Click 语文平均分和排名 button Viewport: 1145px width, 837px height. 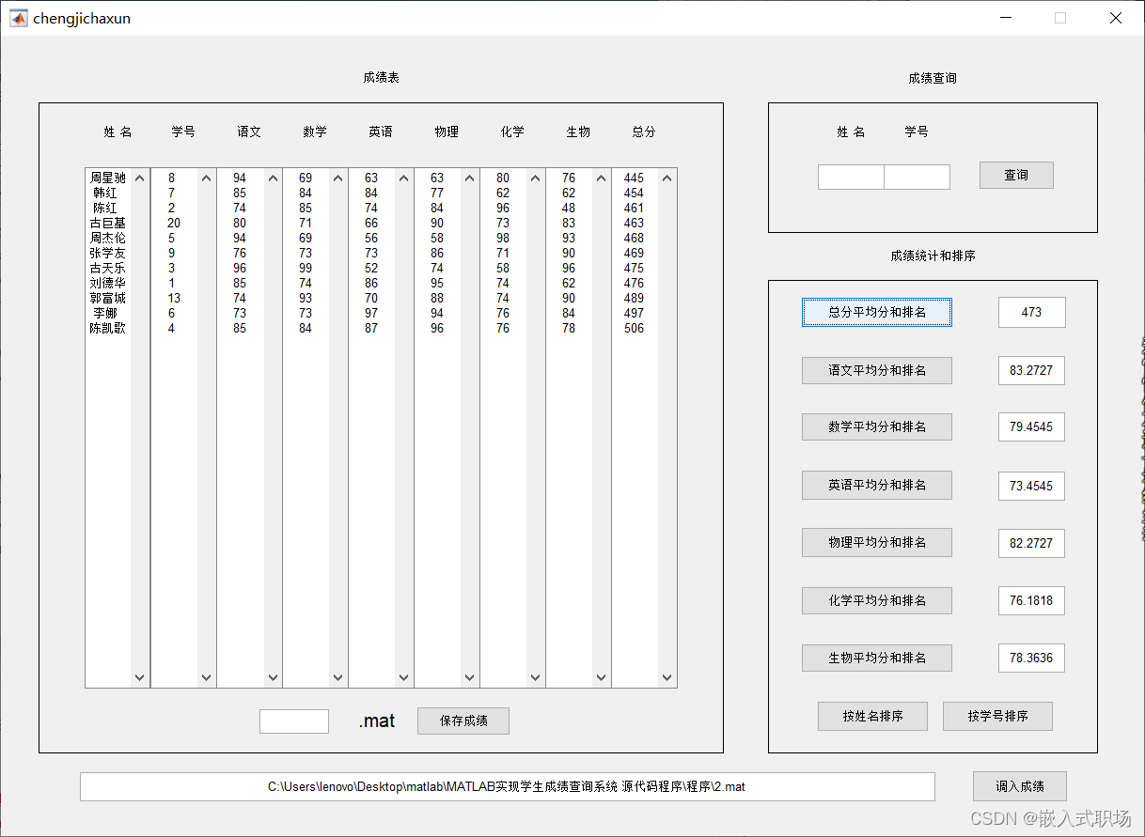coord(876,370)
